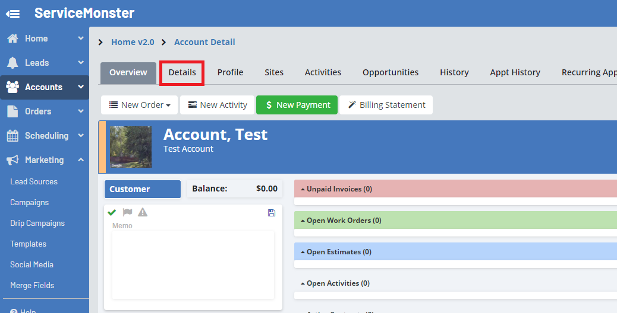617x313 pixels.
Task: Switch to the Details tab
Action: click(182, 72)
